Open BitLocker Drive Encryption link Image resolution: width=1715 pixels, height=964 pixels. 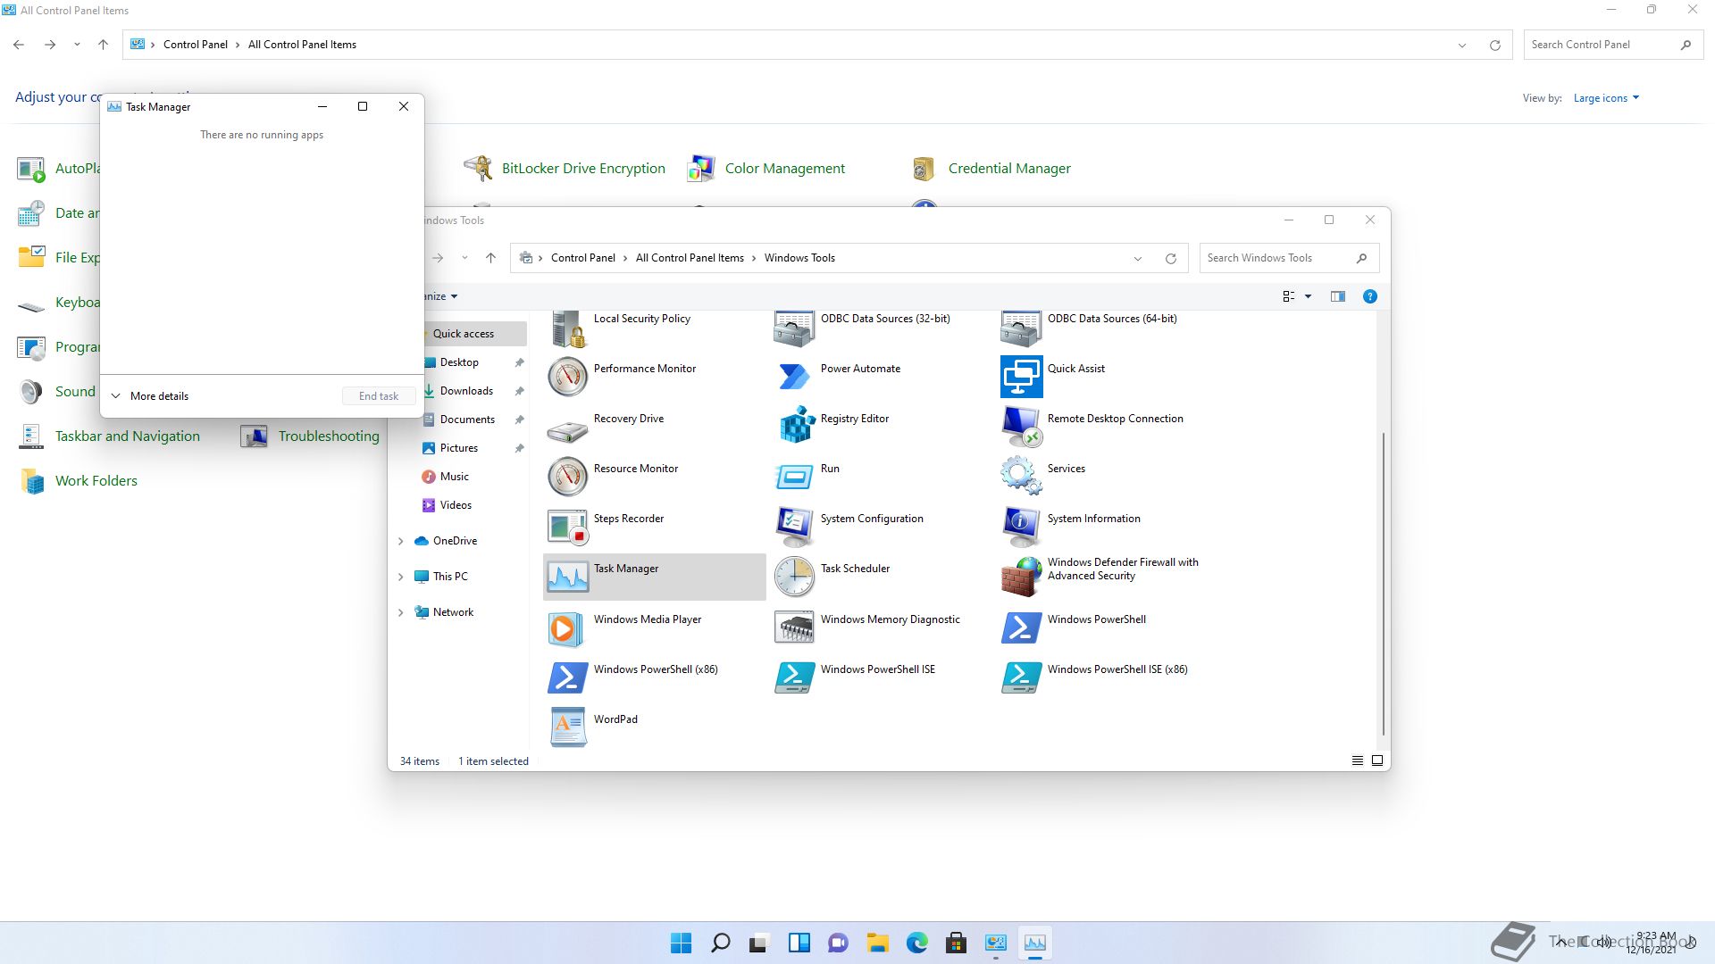click(583, 169)
